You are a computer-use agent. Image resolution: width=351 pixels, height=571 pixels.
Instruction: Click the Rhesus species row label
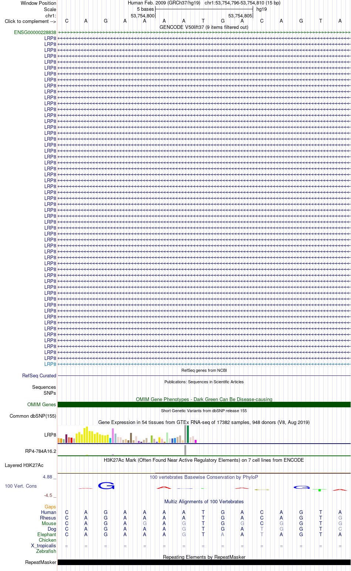[48, 518]
